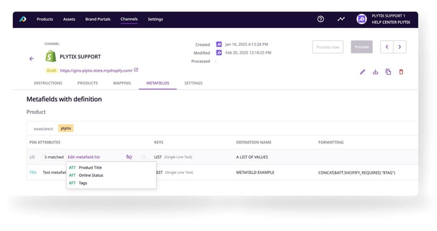The width and height of the screenshot is (437, 231).
Task: Click the PLYTIX SUPPORT 1 account name
Action: 388,16
